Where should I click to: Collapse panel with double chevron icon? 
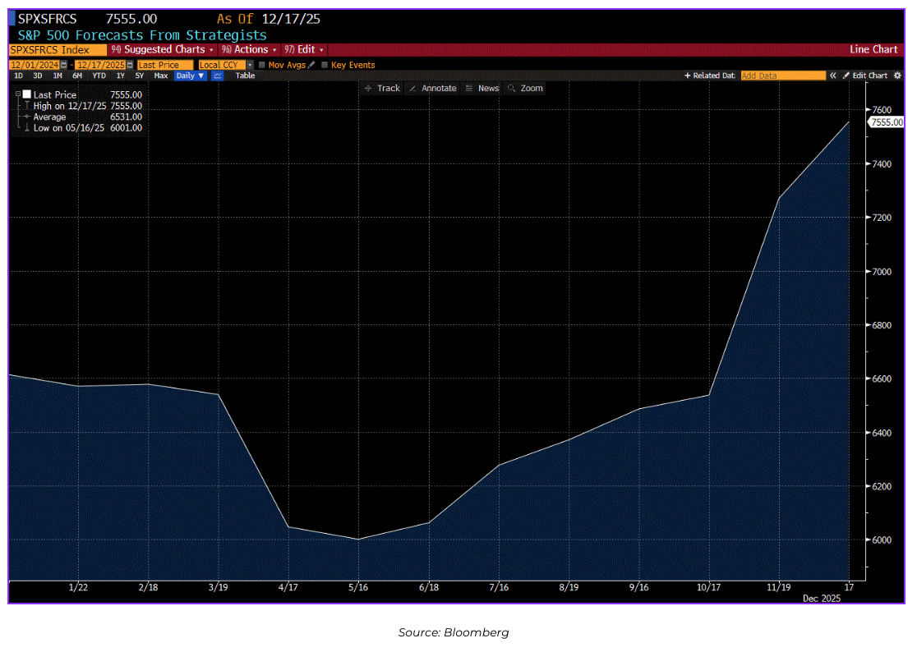832,76
